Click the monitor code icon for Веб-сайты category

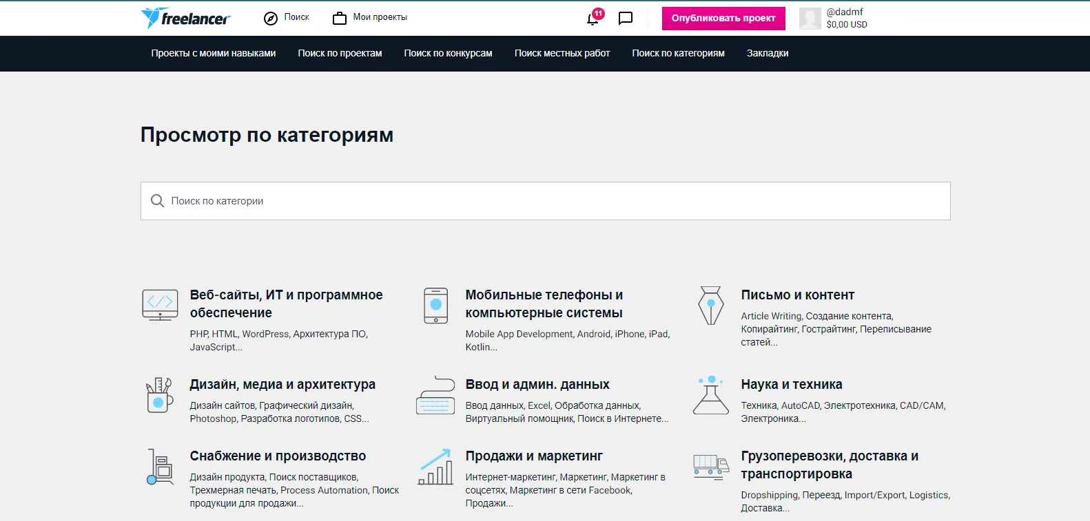coord(160,305)
